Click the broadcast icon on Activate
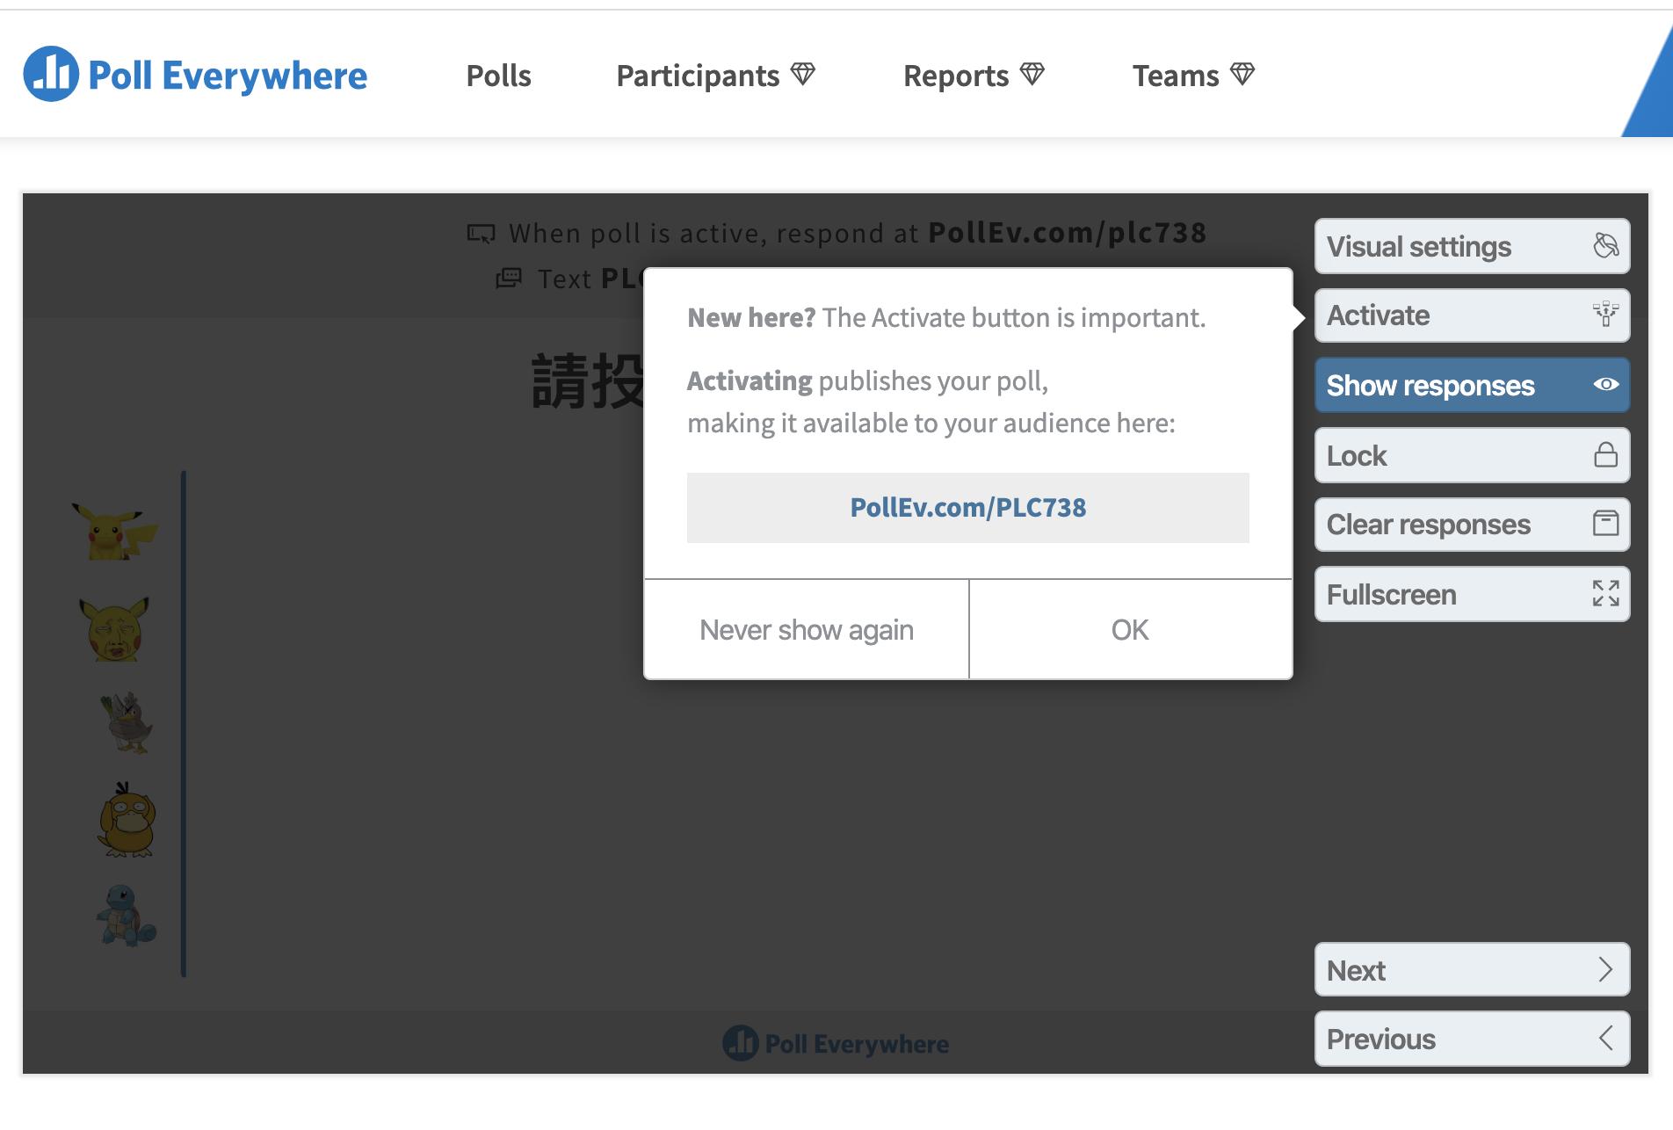Image resolution: width=1673 pixels, height=1130 pixels. click(1605, 314)
